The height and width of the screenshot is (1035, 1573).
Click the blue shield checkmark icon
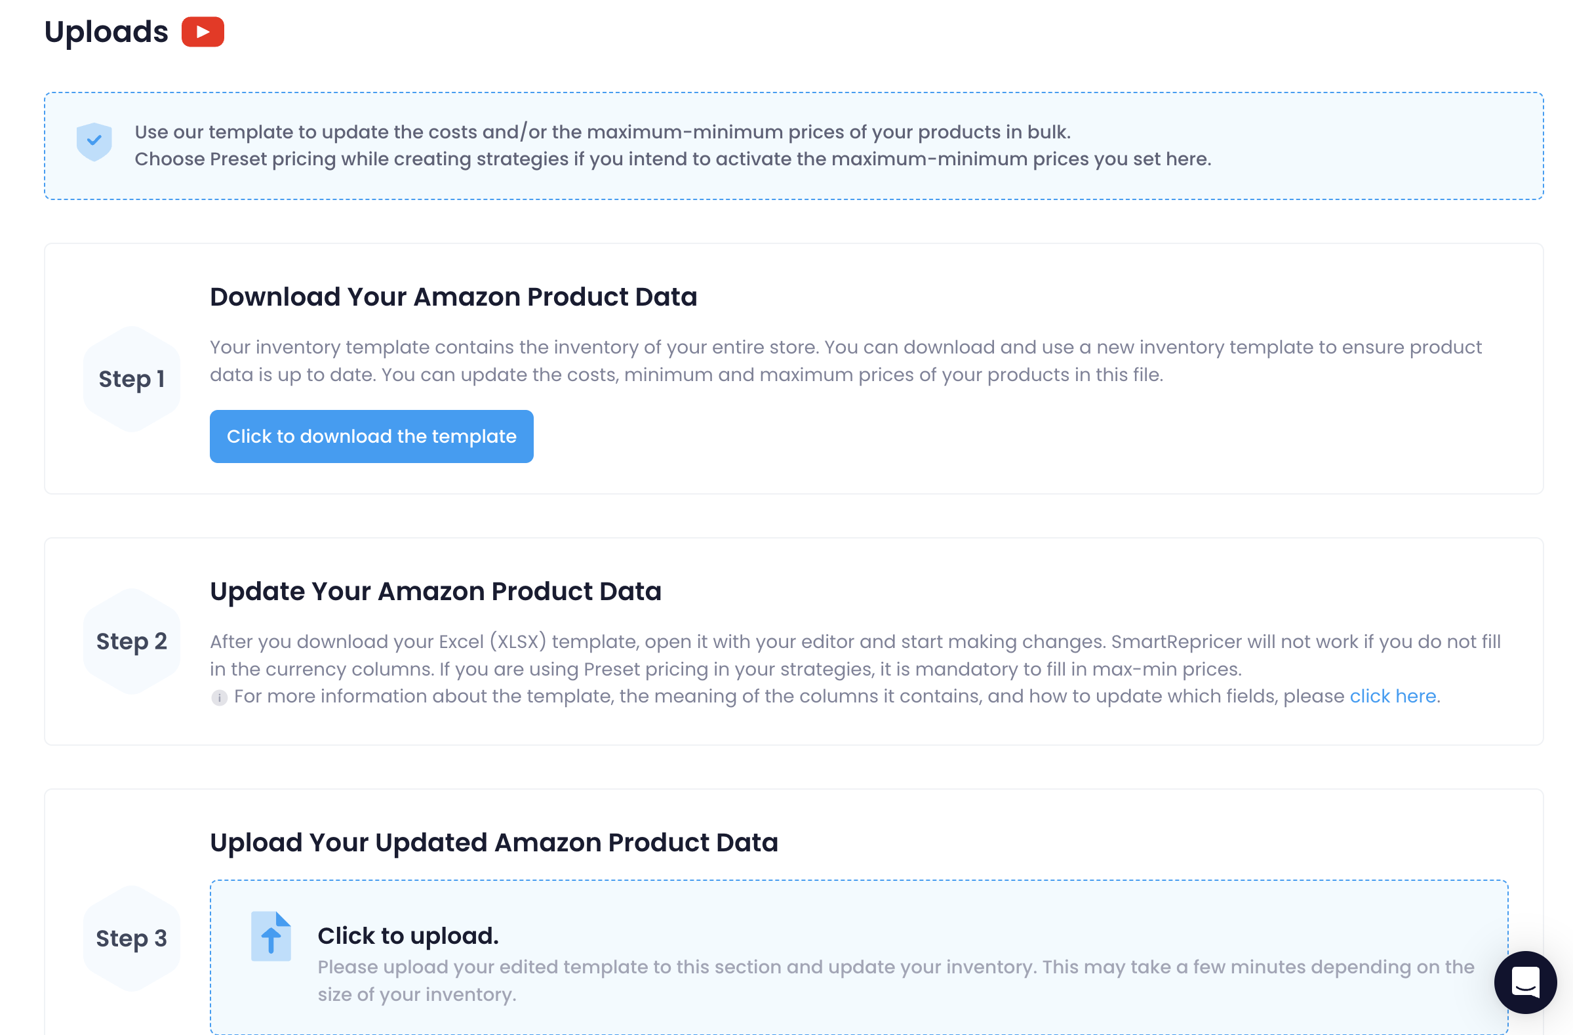click(94, 142)
